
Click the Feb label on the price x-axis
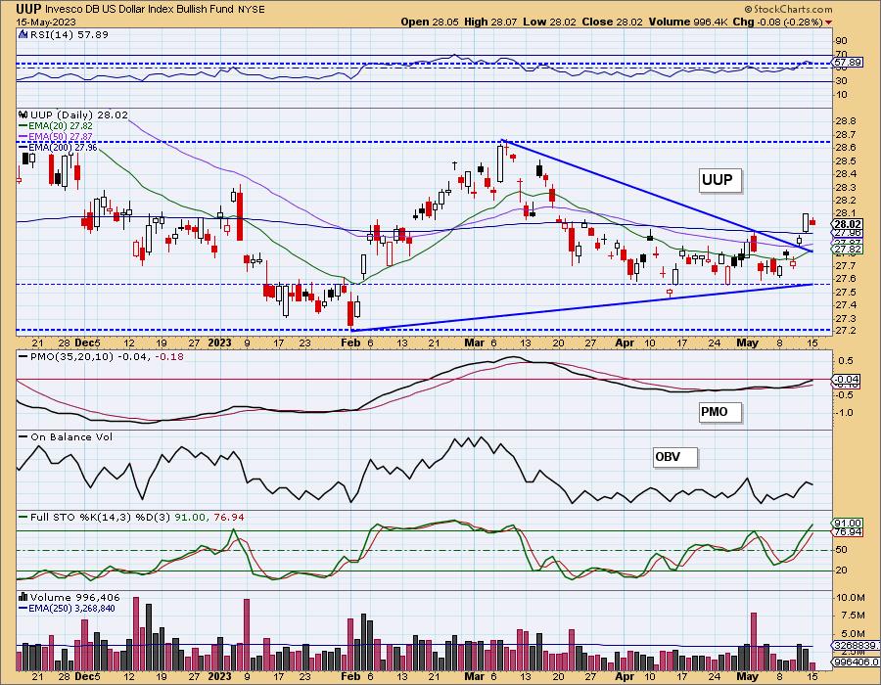click(x=350, y=342)
